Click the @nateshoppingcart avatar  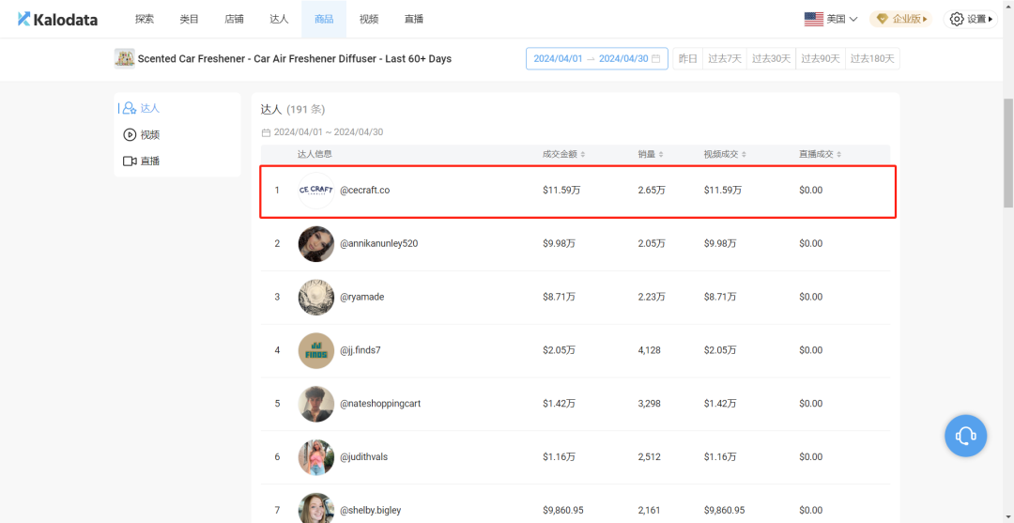pyautogui.click(x=316, y=404)
